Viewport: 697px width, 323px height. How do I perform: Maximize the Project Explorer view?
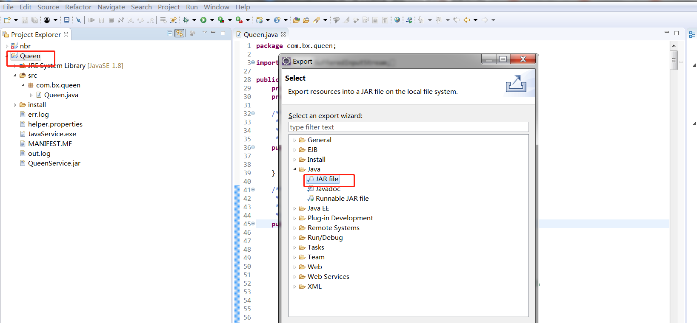223,33
